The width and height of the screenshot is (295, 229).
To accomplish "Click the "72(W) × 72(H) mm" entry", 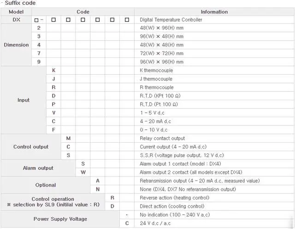I will [161, 54].
